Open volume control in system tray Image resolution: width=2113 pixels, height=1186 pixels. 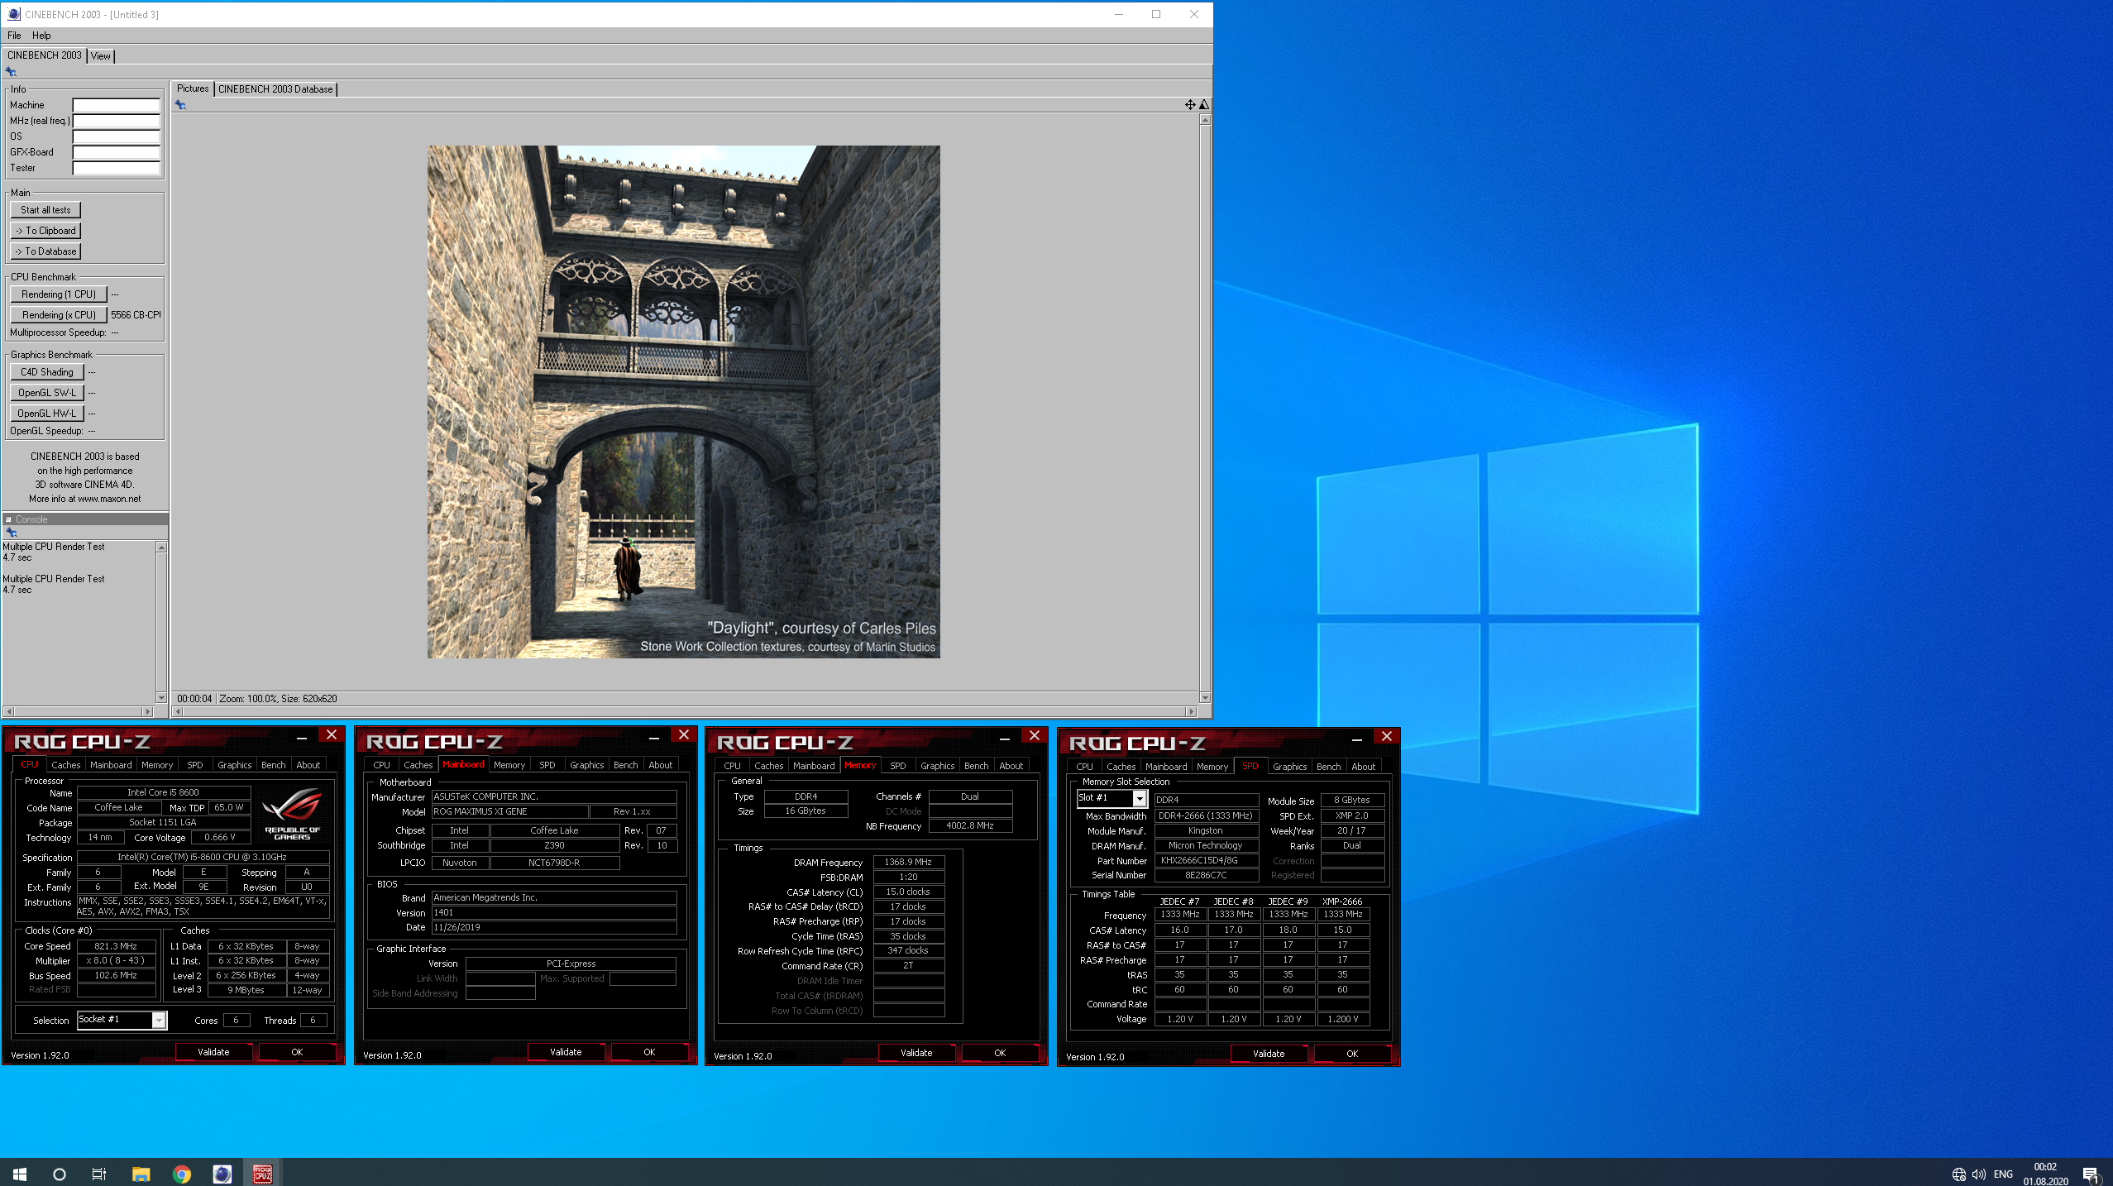[1978, 1174]
